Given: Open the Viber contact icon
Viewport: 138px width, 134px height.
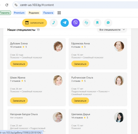Looking at the screenshot, I should click(x=76, y=23).
